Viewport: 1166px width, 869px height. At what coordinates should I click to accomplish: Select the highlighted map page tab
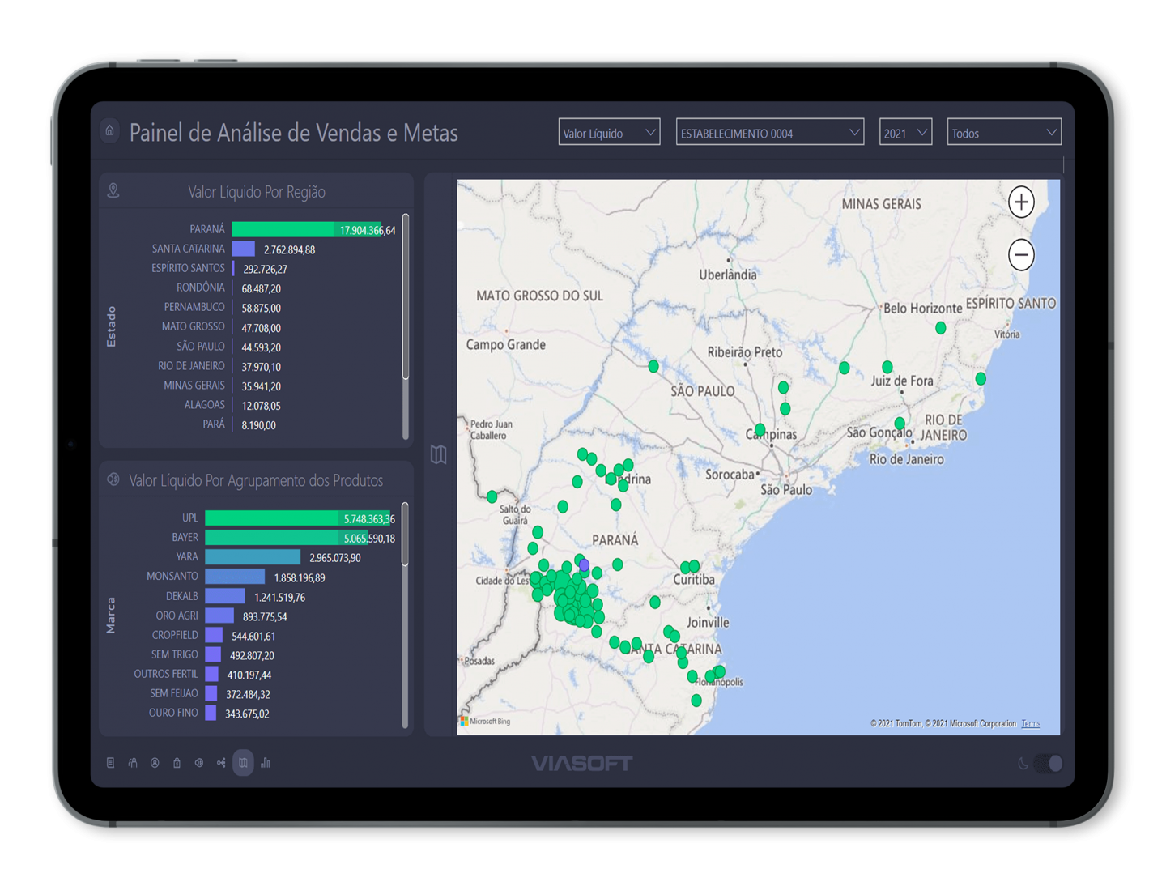pos(243,763)
